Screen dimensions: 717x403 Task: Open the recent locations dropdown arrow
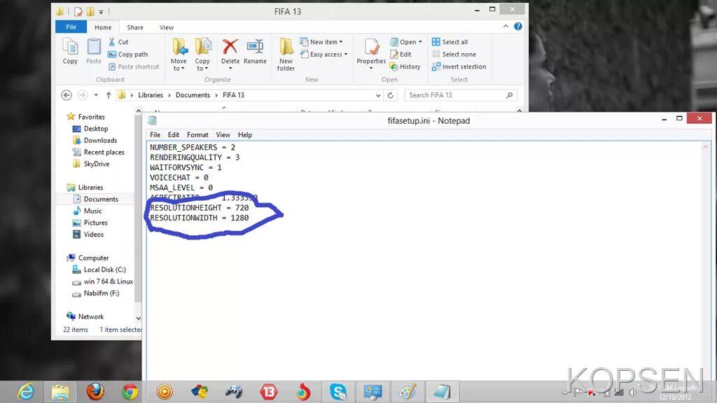96,95
